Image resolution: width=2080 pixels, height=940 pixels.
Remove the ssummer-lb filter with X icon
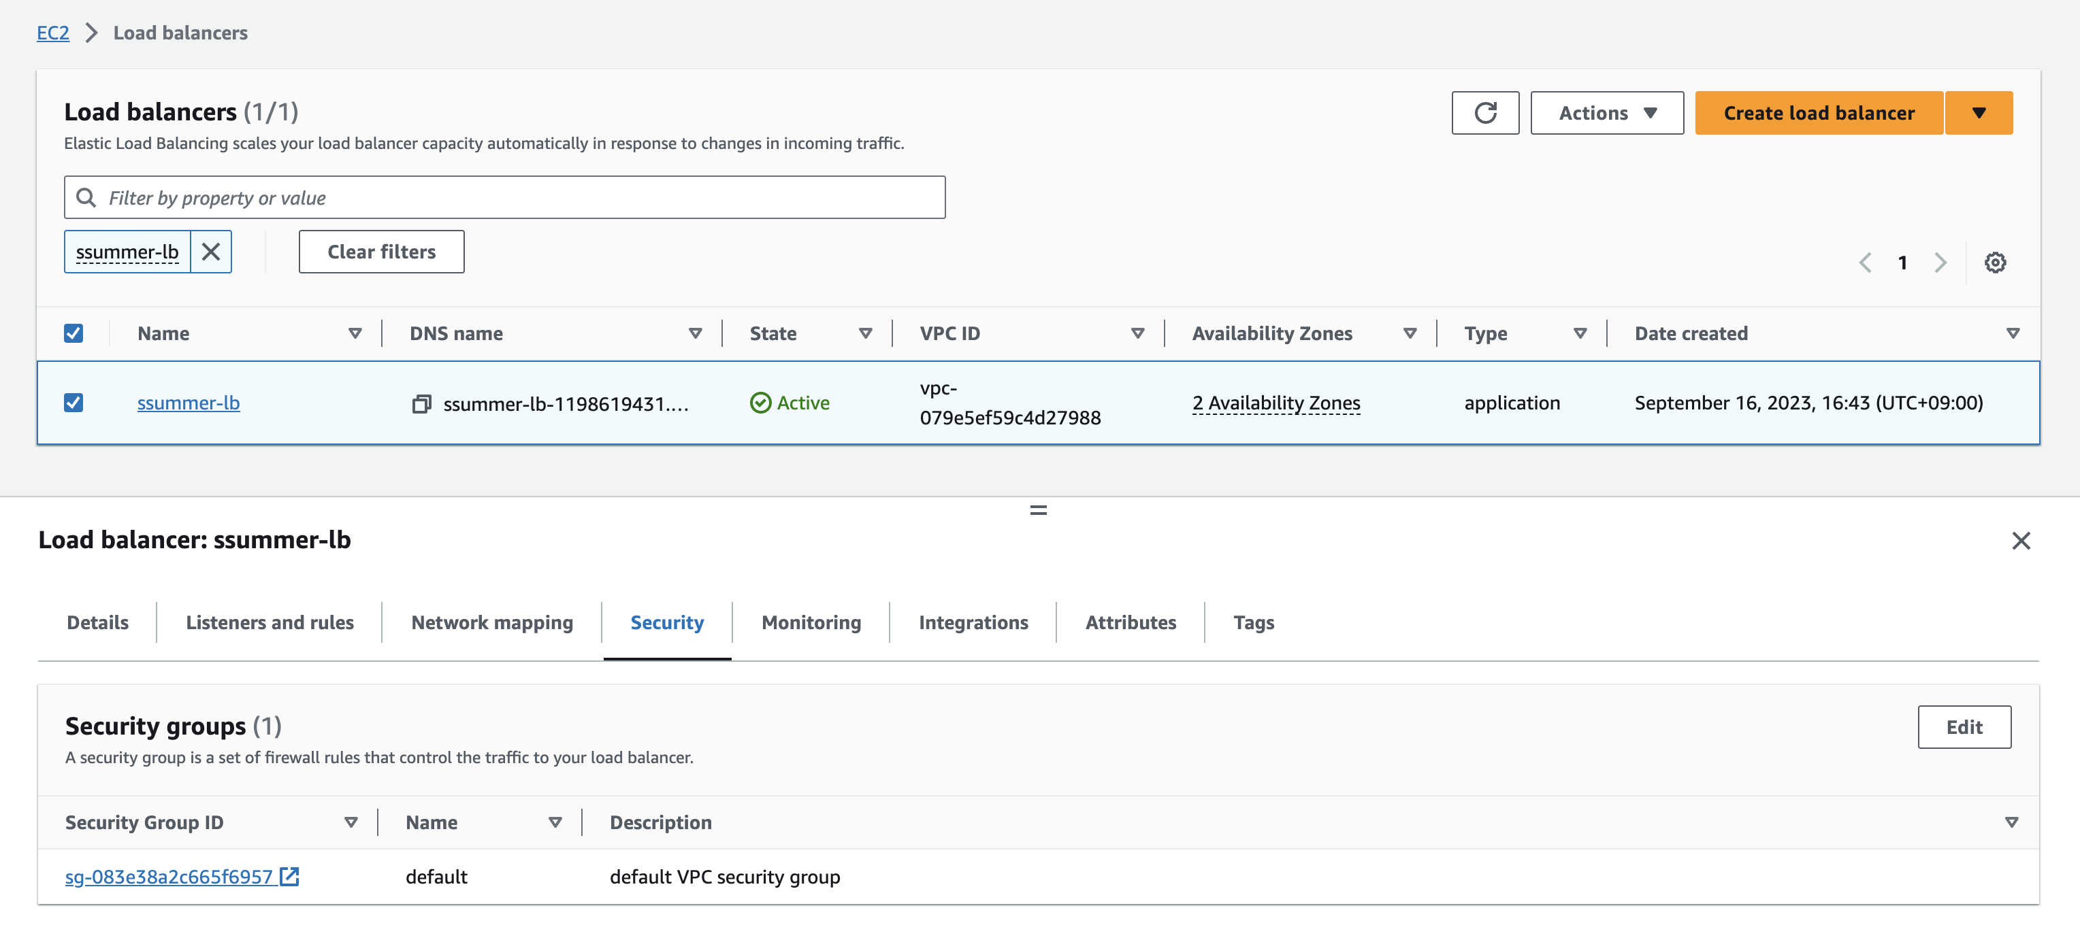click(x=211, y=252)
